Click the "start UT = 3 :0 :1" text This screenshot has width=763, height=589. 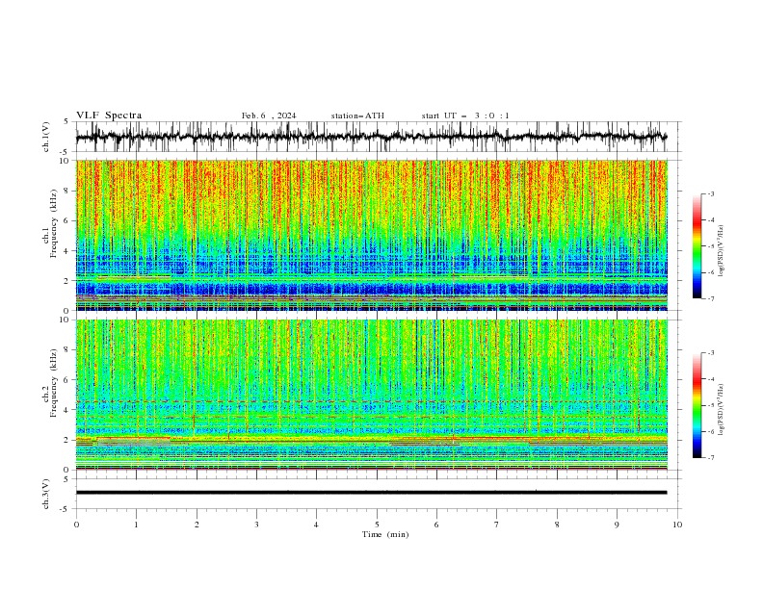click(465, 115)
